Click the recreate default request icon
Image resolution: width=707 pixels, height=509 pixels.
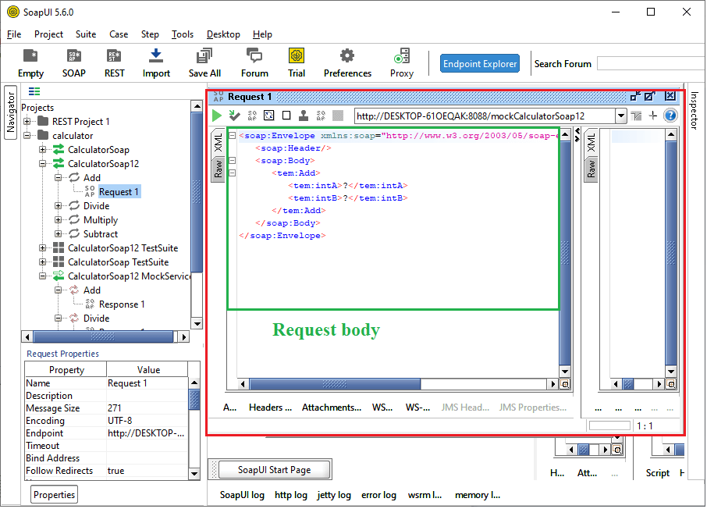(269, 116)
